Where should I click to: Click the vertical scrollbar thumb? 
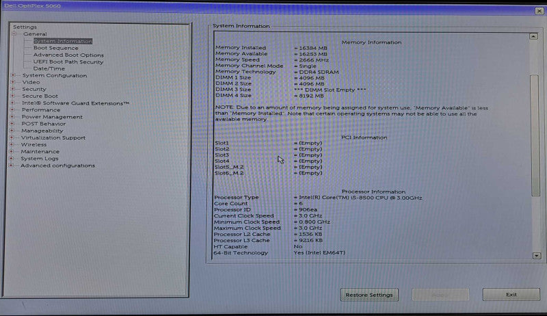click(535, 135)
